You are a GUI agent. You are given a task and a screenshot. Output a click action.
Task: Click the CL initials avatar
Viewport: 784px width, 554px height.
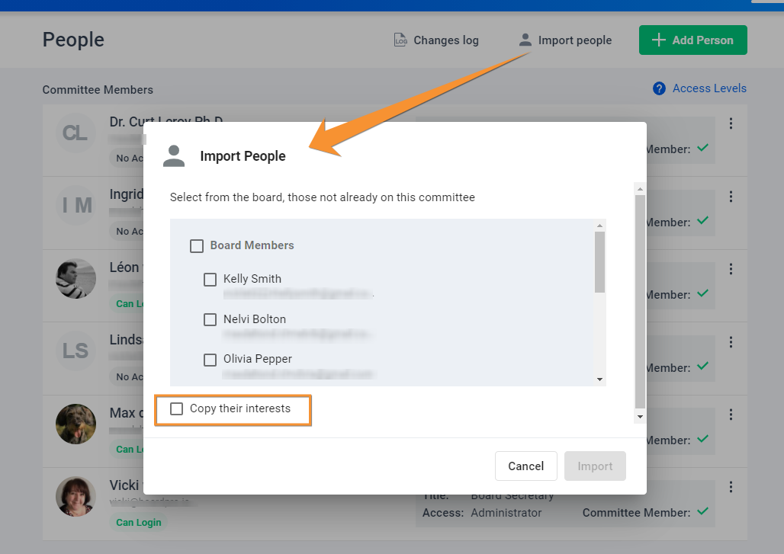tap(76, 133)
